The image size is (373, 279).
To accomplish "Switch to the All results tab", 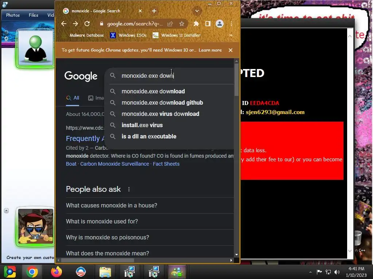I will click(72, 98).
